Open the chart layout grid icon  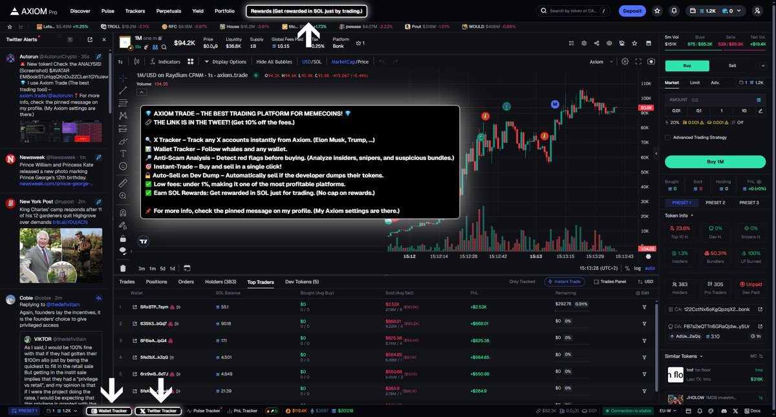click(191, 62)
